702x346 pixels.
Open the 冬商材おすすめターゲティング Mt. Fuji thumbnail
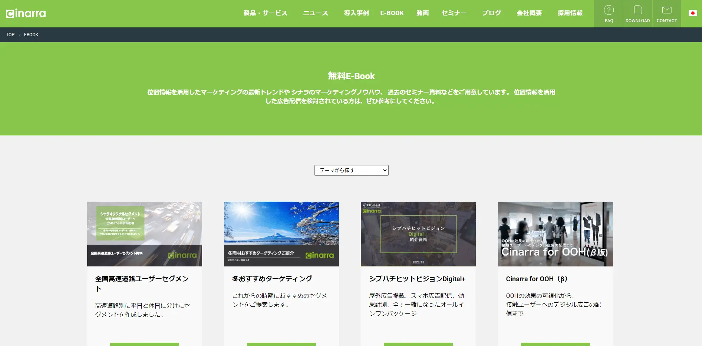281,234
